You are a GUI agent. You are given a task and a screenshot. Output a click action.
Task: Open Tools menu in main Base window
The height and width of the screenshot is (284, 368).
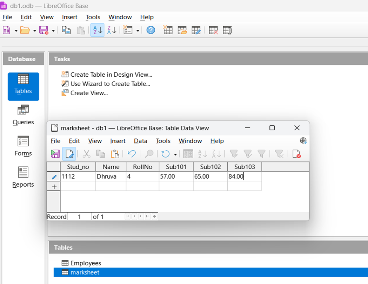pos(93,17)
